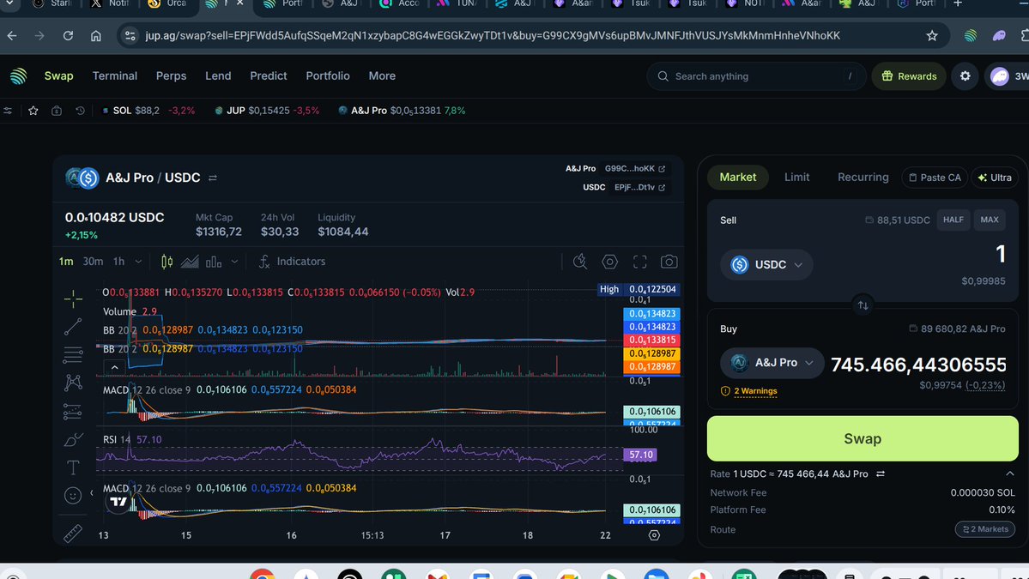Click the green Swap button
This screenshot has height=579, width=1029.
[x=863, y=438]
